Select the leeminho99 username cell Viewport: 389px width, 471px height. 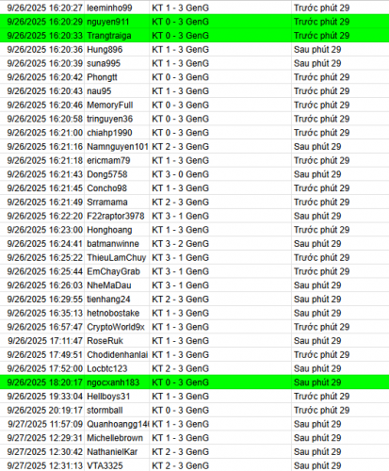point(117,8)
